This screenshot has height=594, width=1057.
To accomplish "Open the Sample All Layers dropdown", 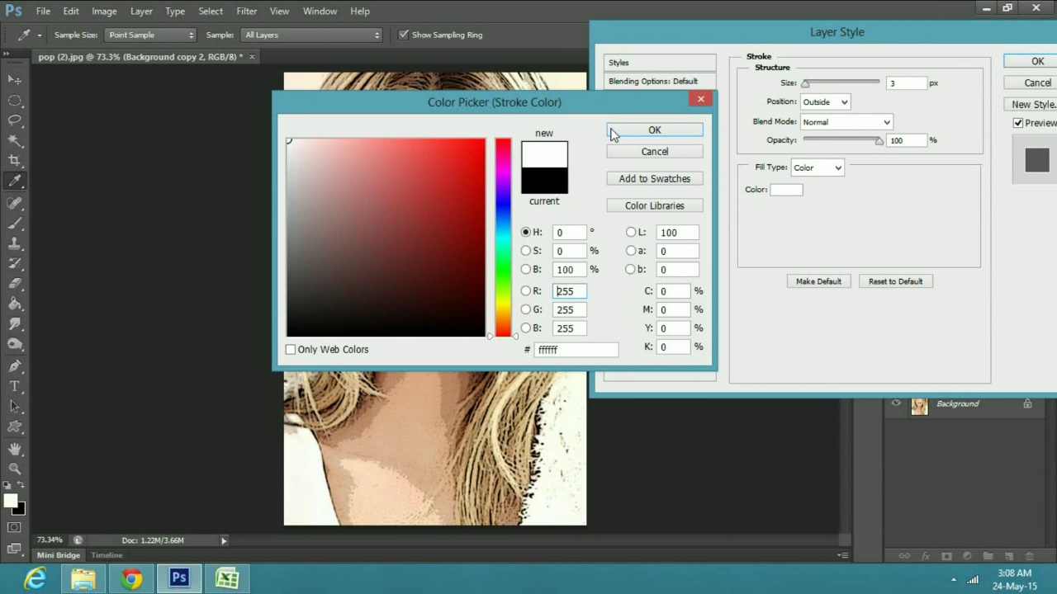I will 312,35.
